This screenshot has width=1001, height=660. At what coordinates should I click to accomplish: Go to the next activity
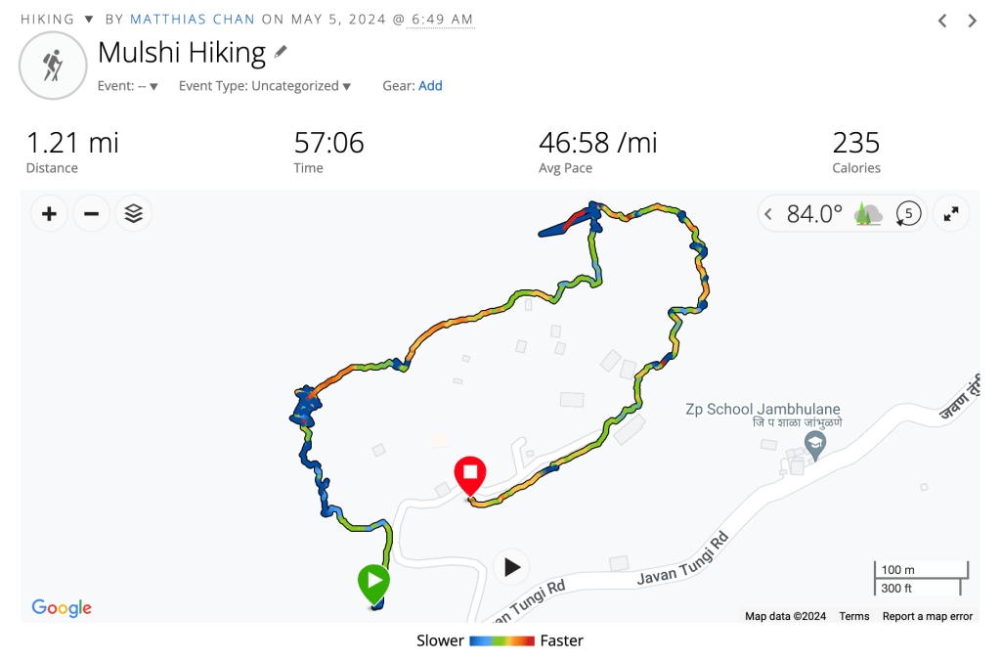pyautogui.click(x=973, y=21)
